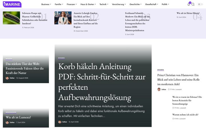Open the notifications bell icon

coord(189,4)
